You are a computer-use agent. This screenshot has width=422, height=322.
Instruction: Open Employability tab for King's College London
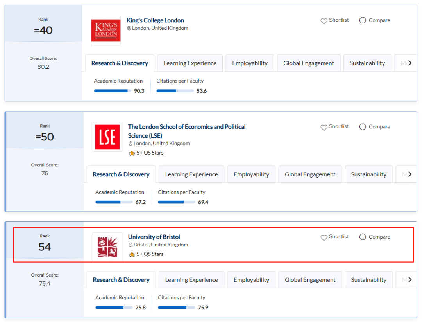[x=250, y=63]
